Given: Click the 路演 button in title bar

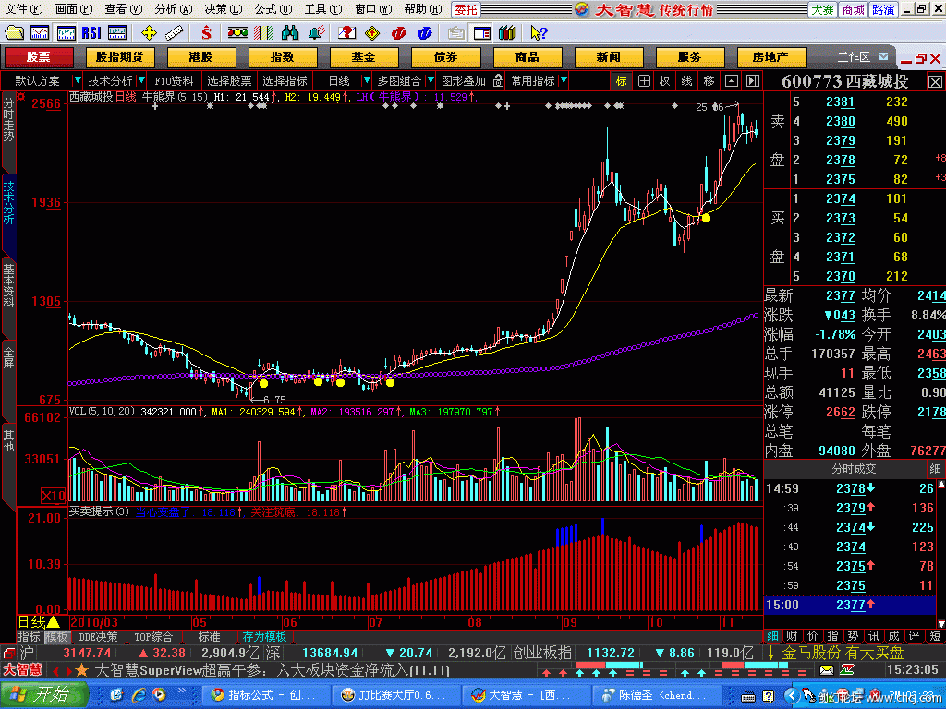Looking at the screenshot, I should tap(883, 9).
